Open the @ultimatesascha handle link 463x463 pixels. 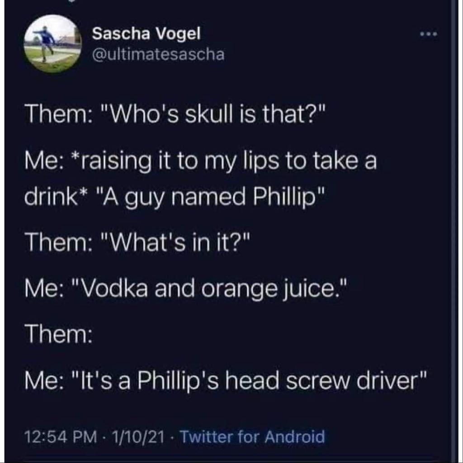pos(158,55)
